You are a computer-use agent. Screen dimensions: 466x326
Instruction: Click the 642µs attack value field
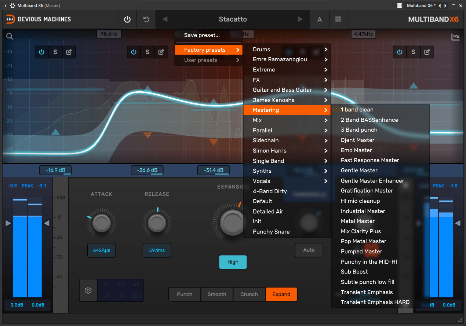click(x=102, y=250)
